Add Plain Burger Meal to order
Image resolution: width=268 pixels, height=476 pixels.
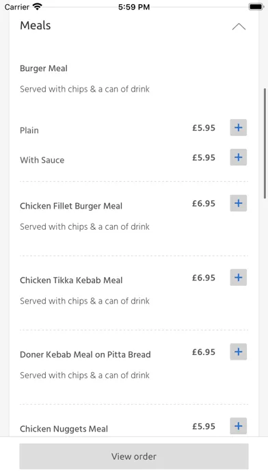click(238, 127)
